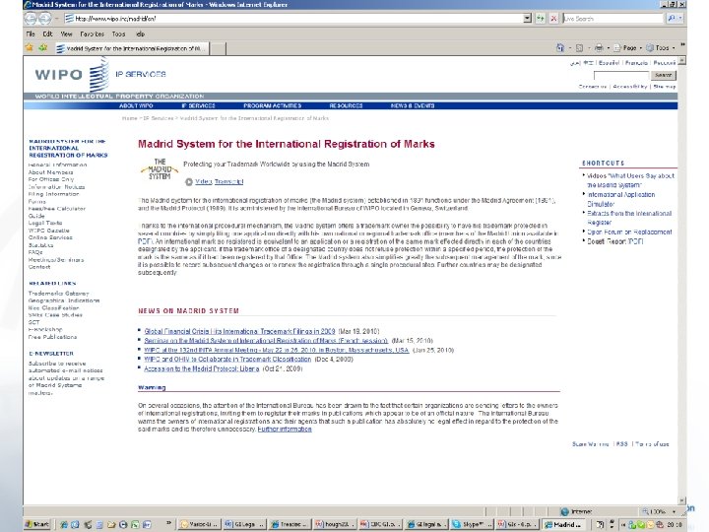The image size is (709, 532).
Task: Click Dossett Report PDF shortcut
Action: 614,241
